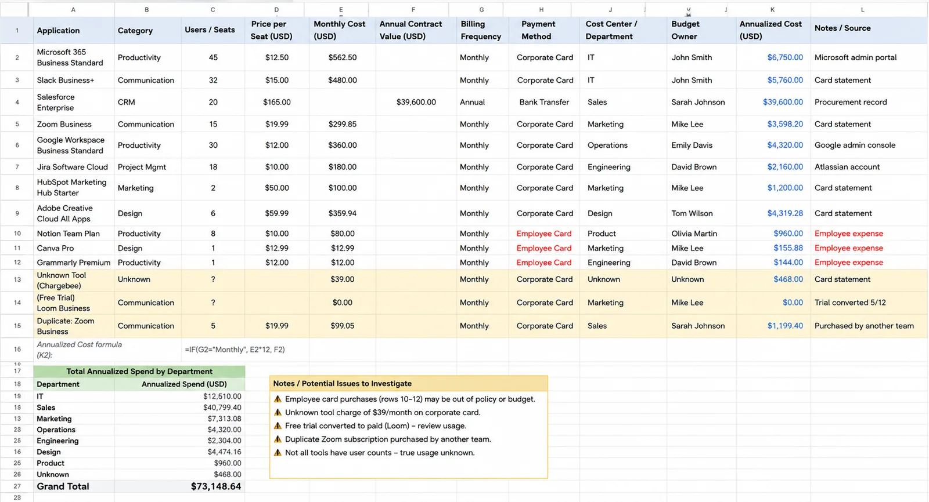Click warning icon beside free trial converted note
Image resolution: width=929 pixels, height=502 pixels.
coord(278,425)
